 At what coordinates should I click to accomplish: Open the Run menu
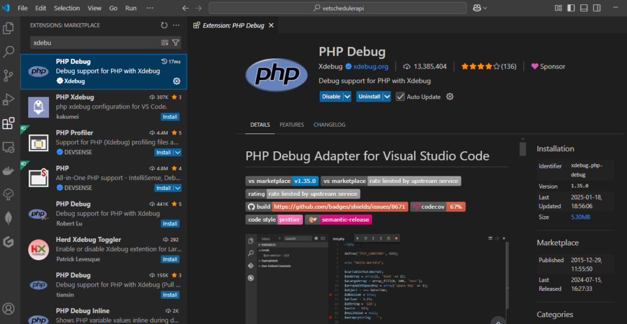pyautogui.click(x=131, y=8)
